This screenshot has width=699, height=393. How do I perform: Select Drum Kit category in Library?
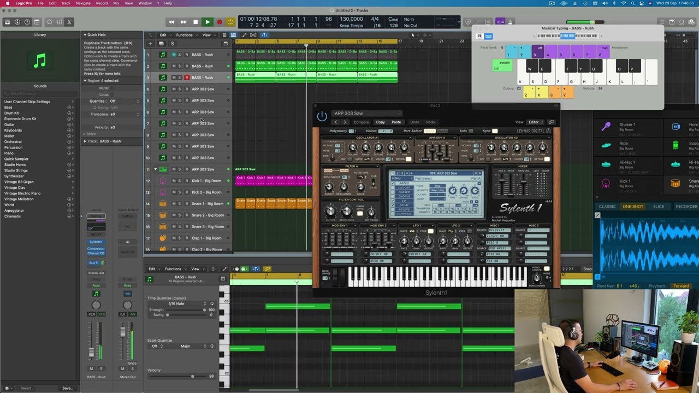[x=11, y=113]
